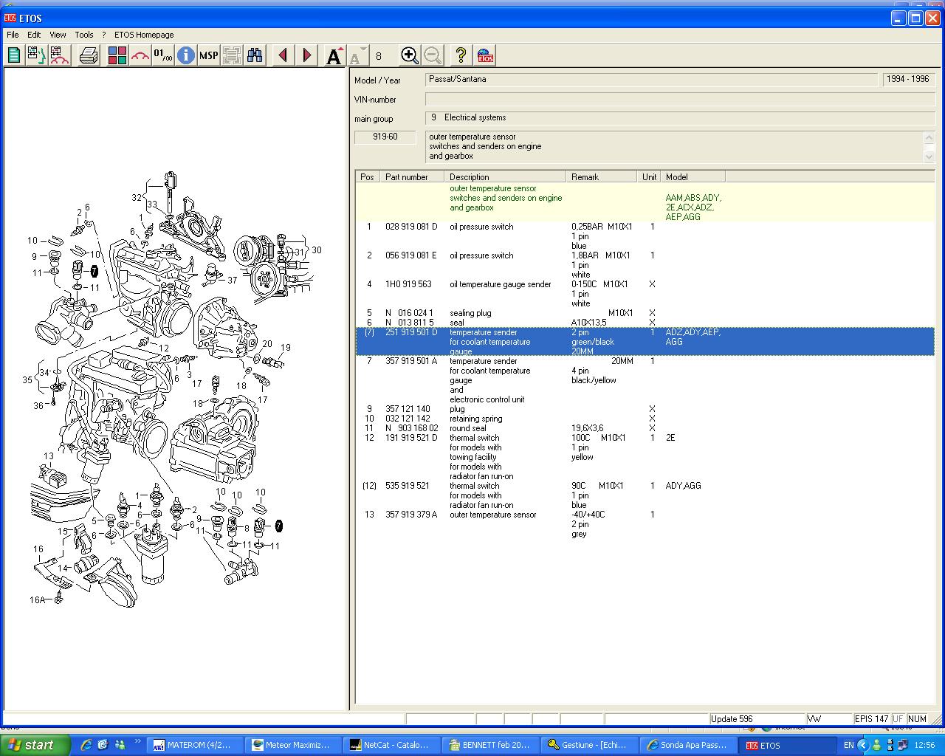Click main group field 9 Electrical systems
Screen dimensions: 945x756
tap(680, 118)
